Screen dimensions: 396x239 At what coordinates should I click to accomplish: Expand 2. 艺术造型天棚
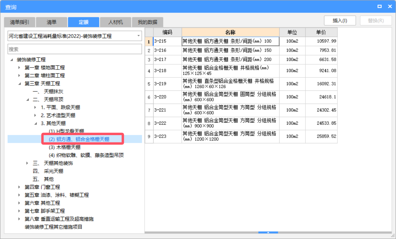pyautogui.click(x=35, y=115)
